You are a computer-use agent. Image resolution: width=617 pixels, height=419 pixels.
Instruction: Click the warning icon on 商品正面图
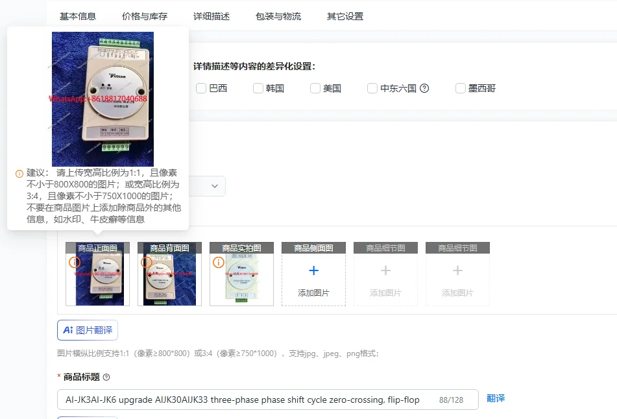click(75, 262)
